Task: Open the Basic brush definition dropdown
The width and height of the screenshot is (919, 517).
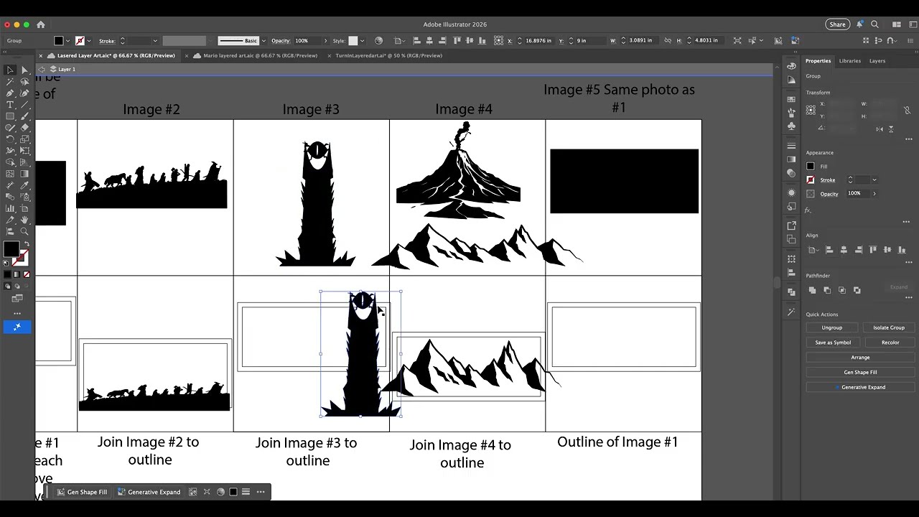Action: click(263, 41)
